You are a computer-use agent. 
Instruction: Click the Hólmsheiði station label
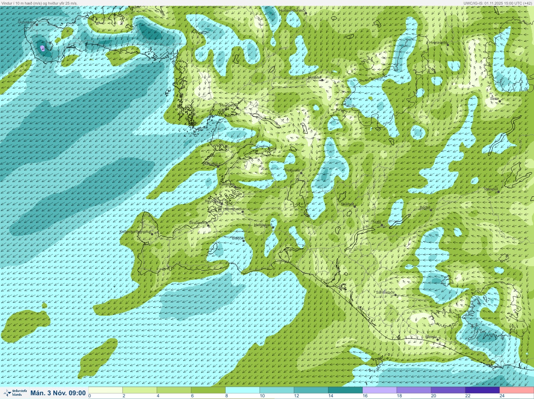click(232, 209)
